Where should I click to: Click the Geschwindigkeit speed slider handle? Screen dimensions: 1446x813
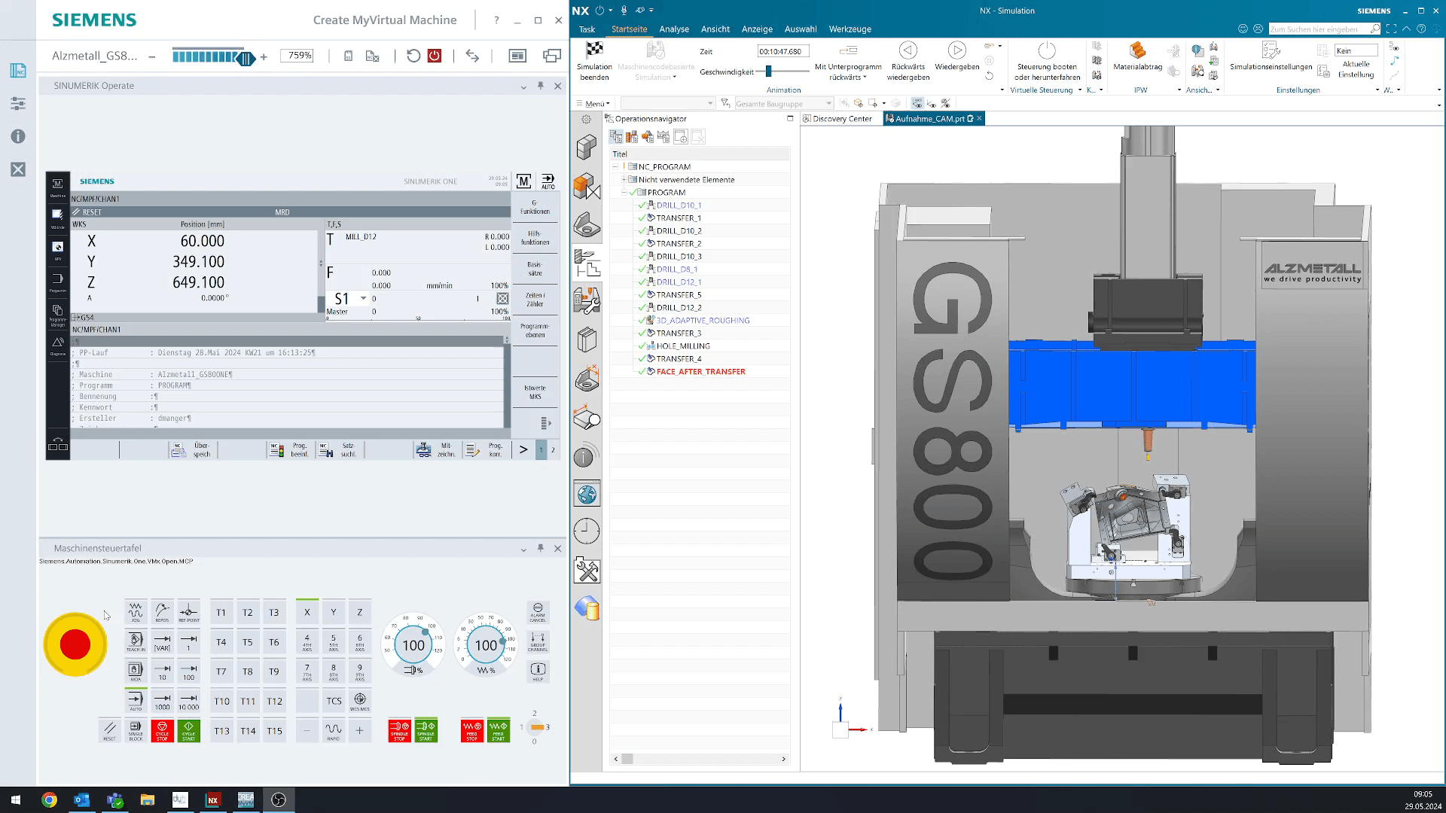768,71
